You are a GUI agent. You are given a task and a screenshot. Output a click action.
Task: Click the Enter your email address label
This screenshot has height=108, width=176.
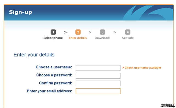coord(50,91)
